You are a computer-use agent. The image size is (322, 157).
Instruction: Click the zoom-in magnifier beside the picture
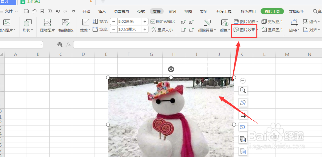(243, 90)
